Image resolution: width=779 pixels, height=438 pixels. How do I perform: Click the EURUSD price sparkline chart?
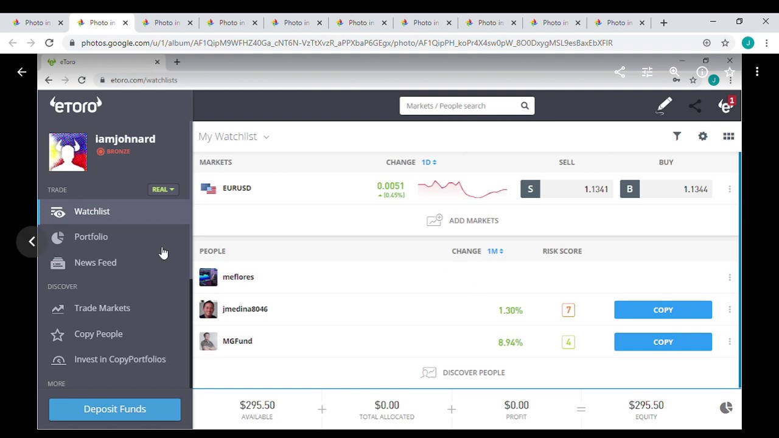pos(463,189)
